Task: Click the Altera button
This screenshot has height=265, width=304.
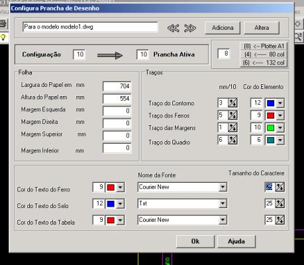Action: pos(262,28)
